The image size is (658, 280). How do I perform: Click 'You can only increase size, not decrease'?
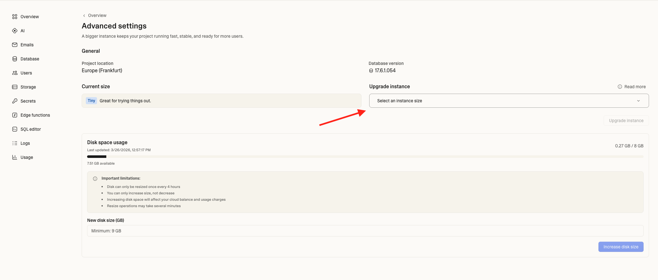141,193
